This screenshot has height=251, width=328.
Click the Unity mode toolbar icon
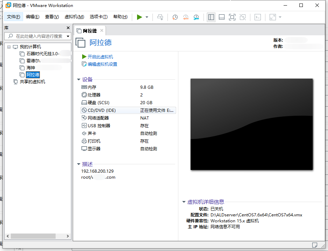(x=243, y=17)
